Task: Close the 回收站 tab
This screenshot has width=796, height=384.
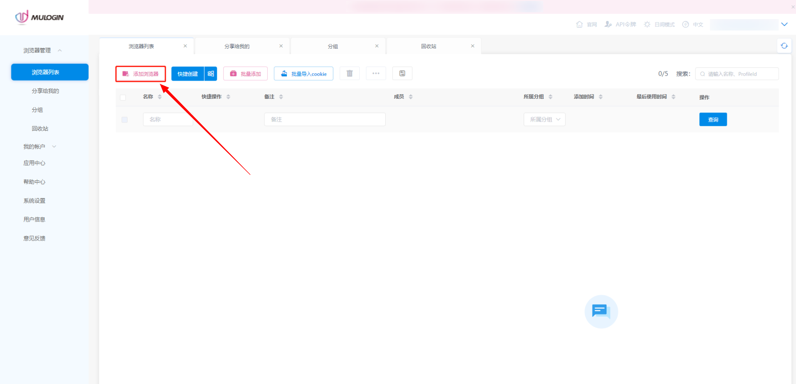Action: coord(473,46)
